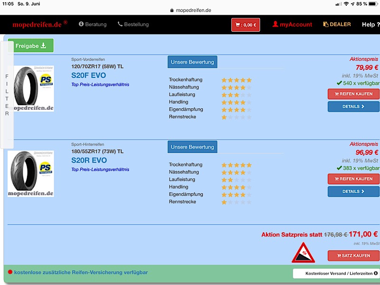Viewport: 380px width, 285px height.
Task: Click REIFEN KAUFEN for the 96,99 € tire
Action: click(353, 179)
